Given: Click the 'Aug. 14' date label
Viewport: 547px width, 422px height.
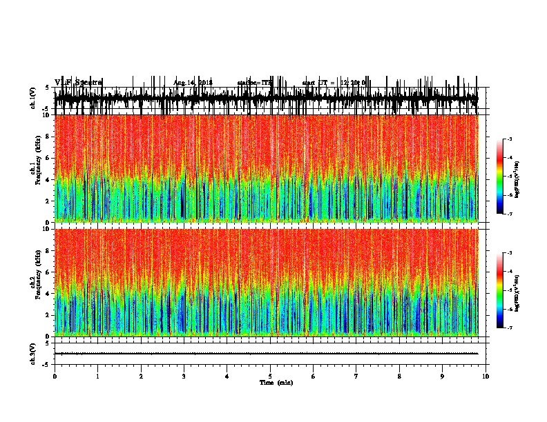Looking at the screenshot, I should click(184, 83).
